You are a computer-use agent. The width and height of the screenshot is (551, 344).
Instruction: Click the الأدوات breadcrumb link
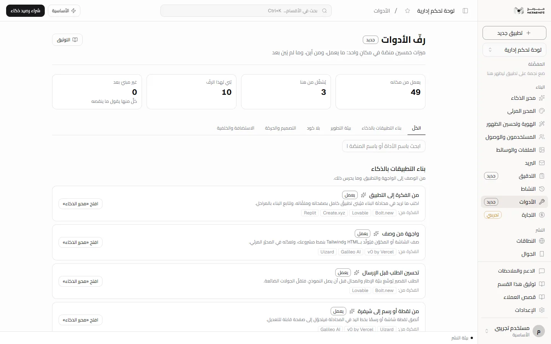point(381,11)
